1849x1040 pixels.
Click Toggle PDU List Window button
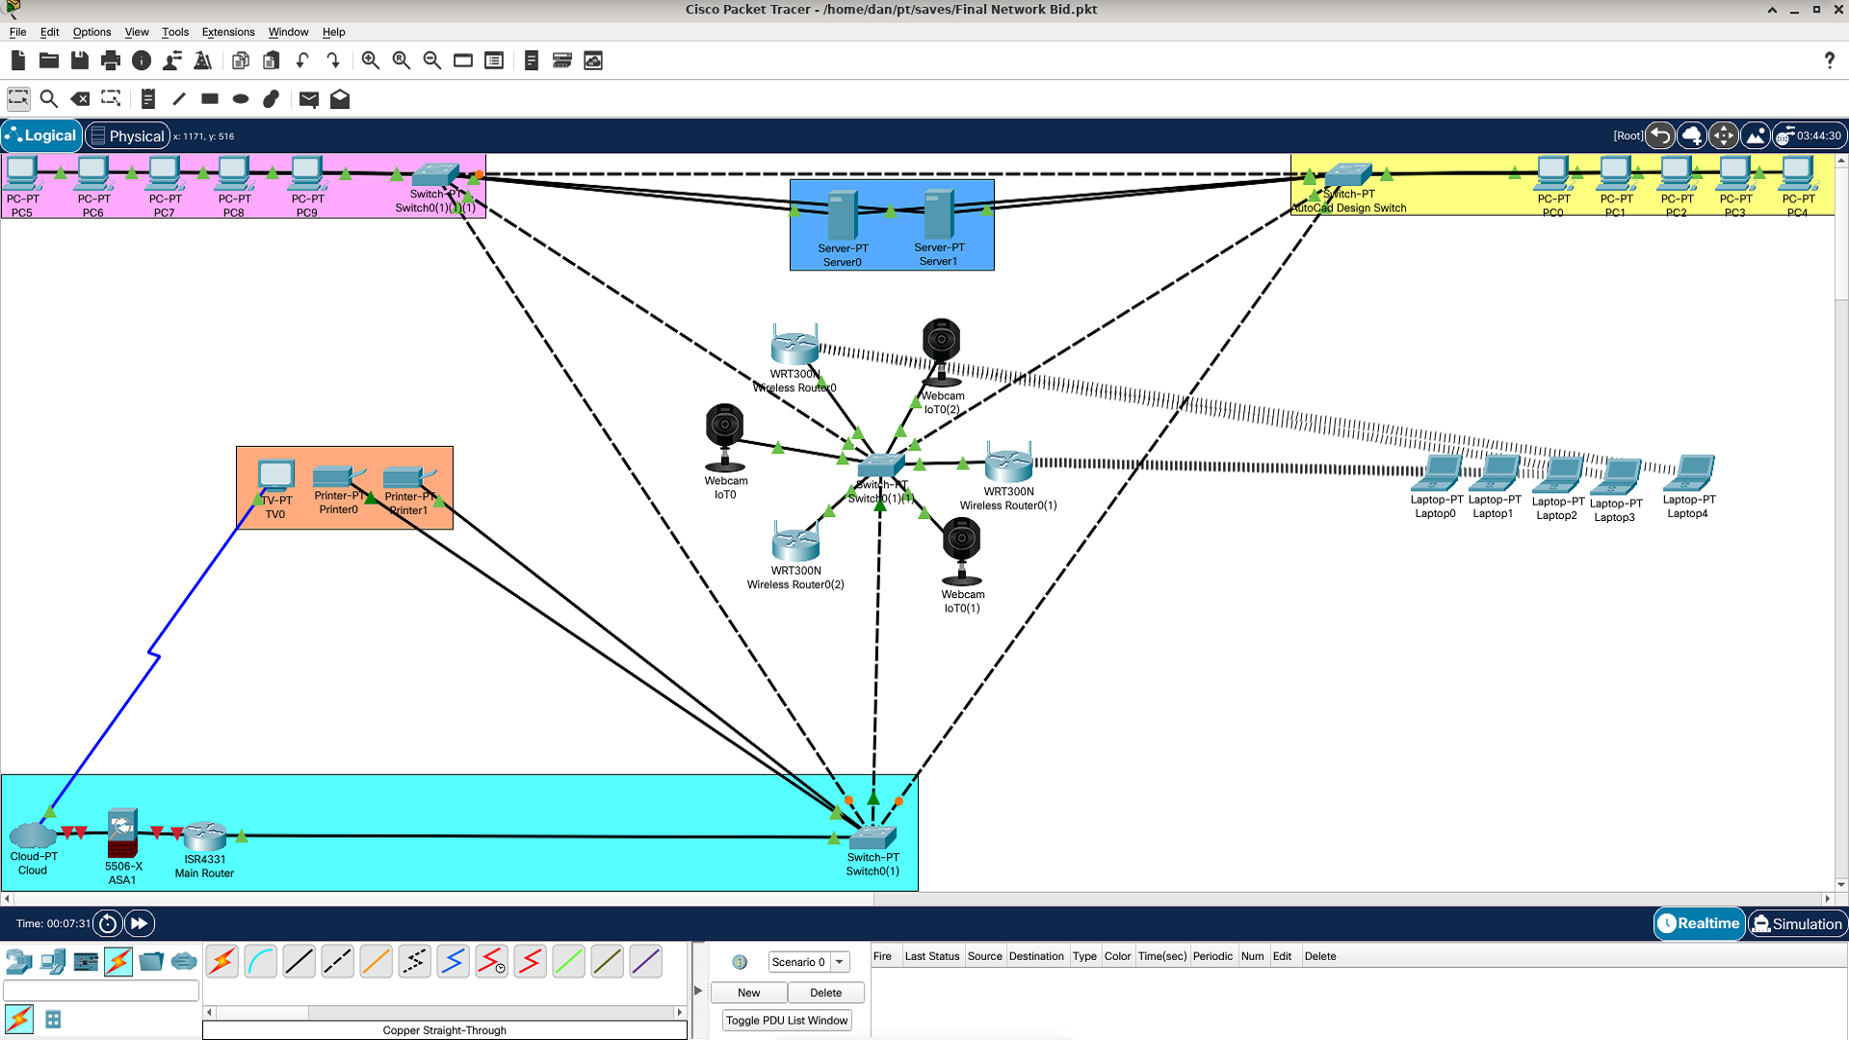point(787,1021)
